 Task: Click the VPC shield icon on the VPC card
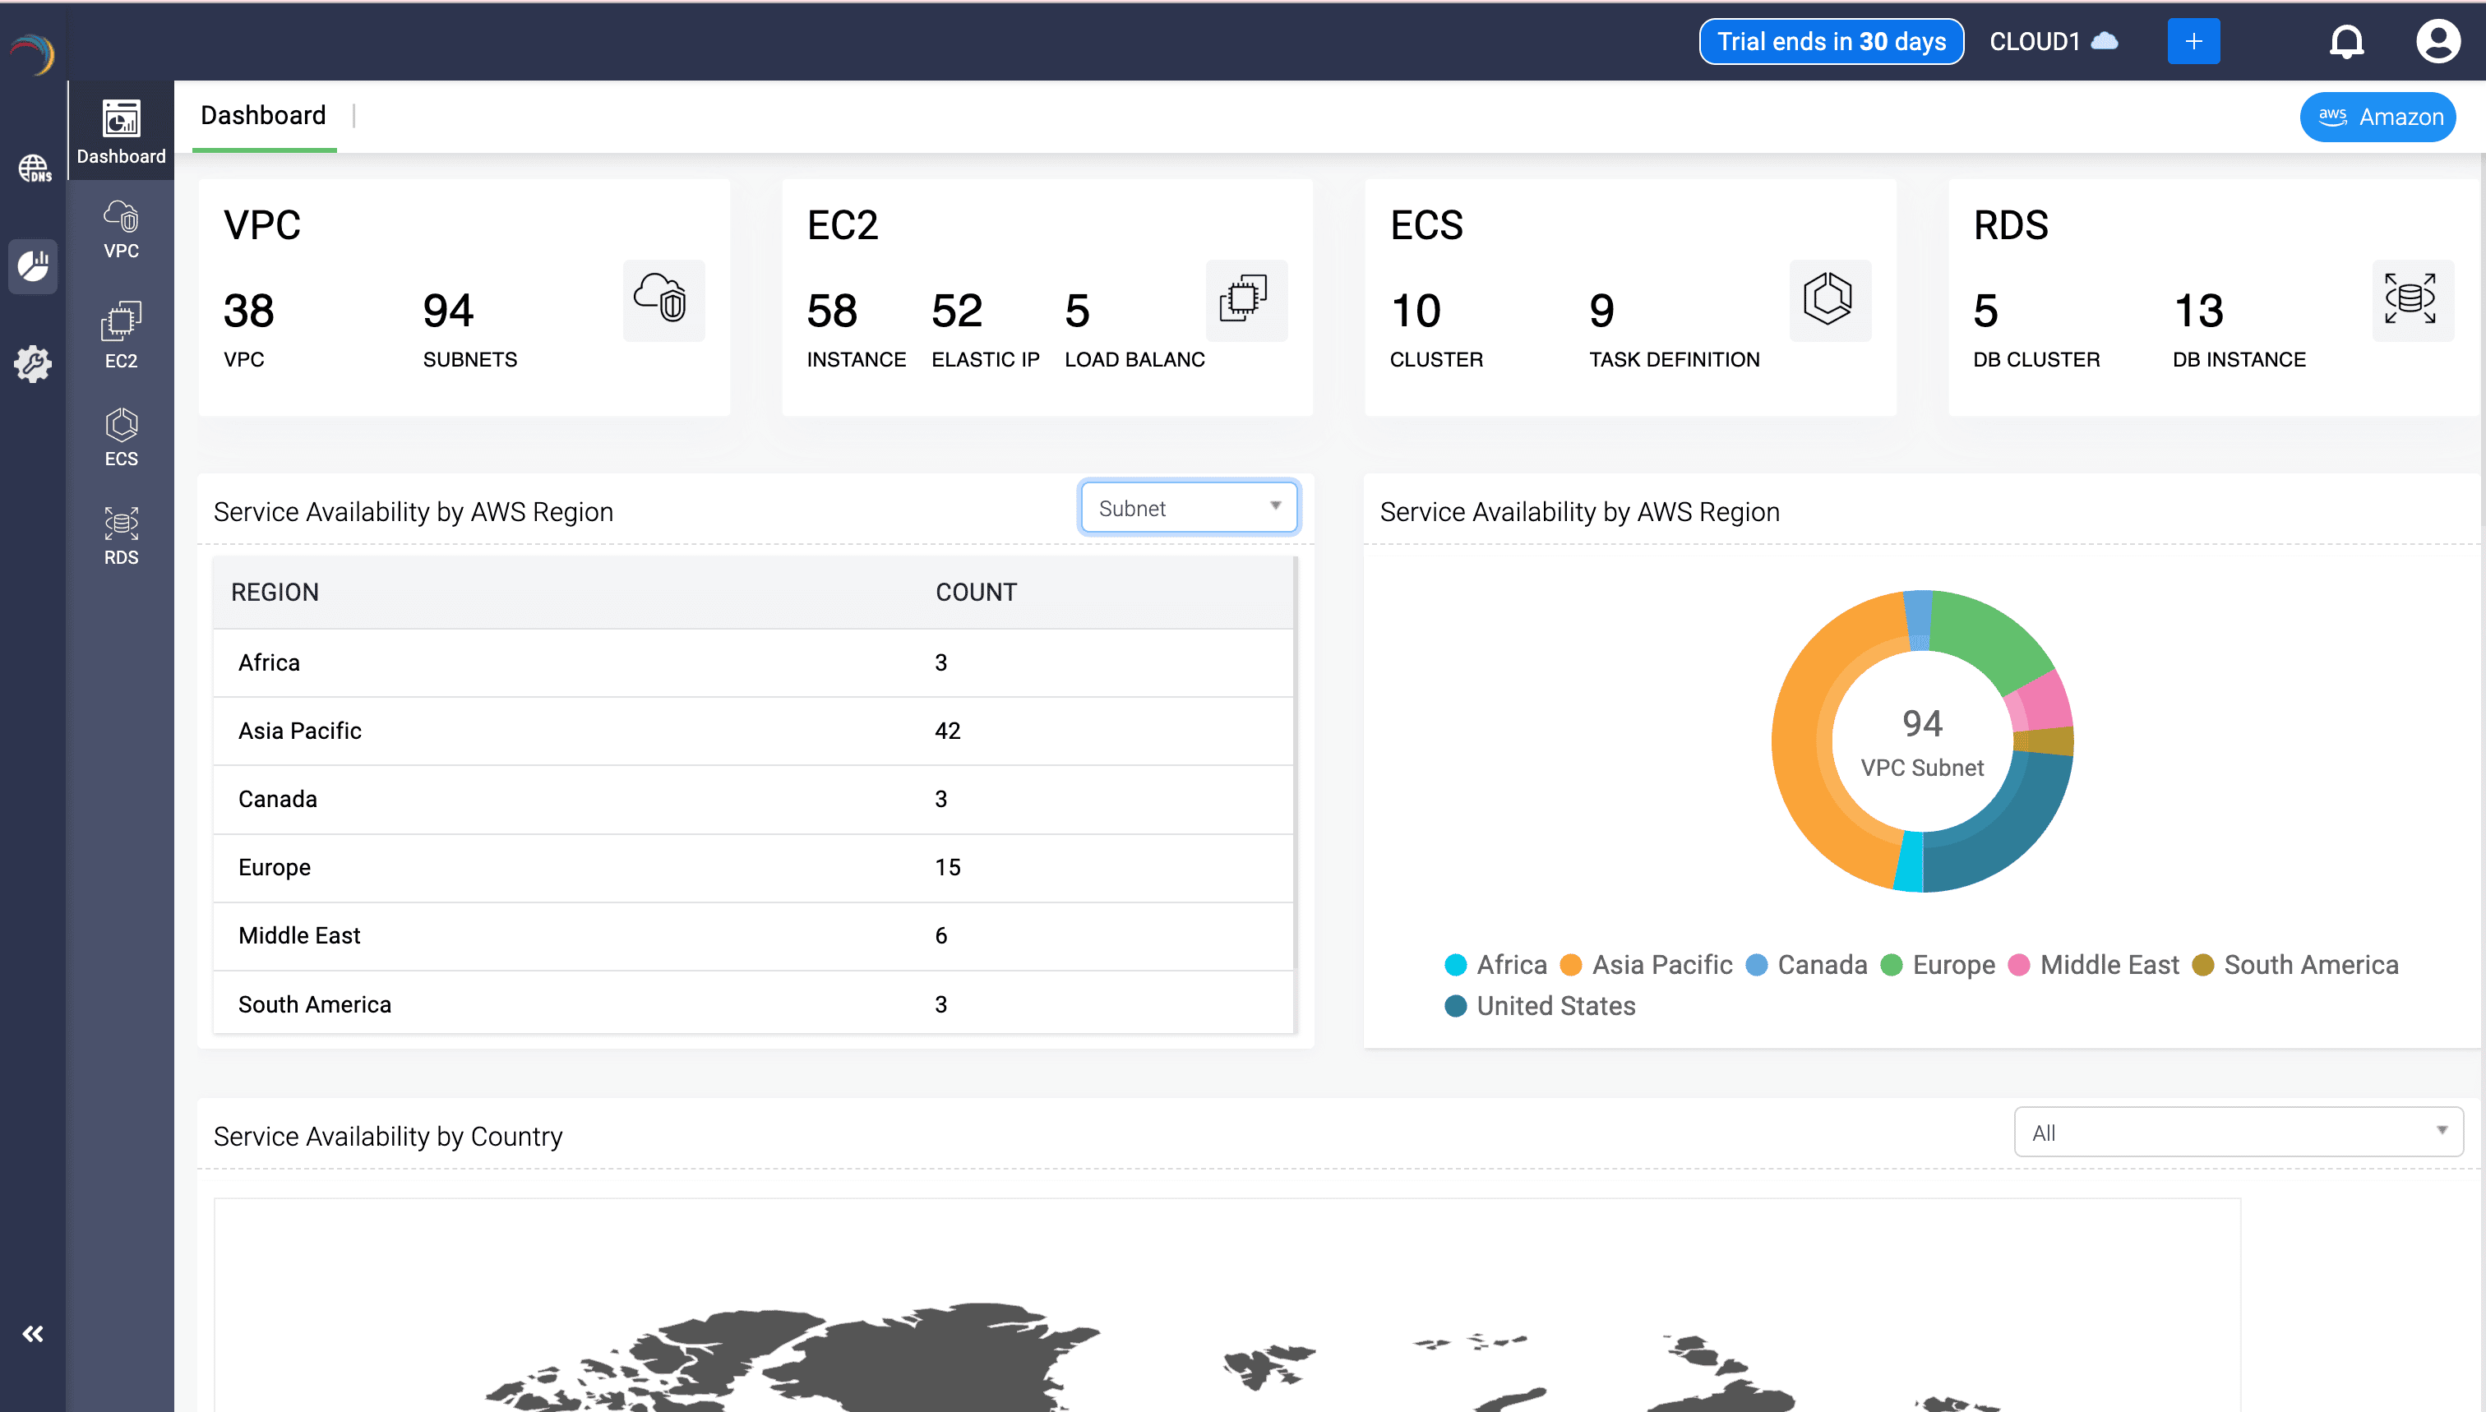pyautogui.click(x=663, y=301)
